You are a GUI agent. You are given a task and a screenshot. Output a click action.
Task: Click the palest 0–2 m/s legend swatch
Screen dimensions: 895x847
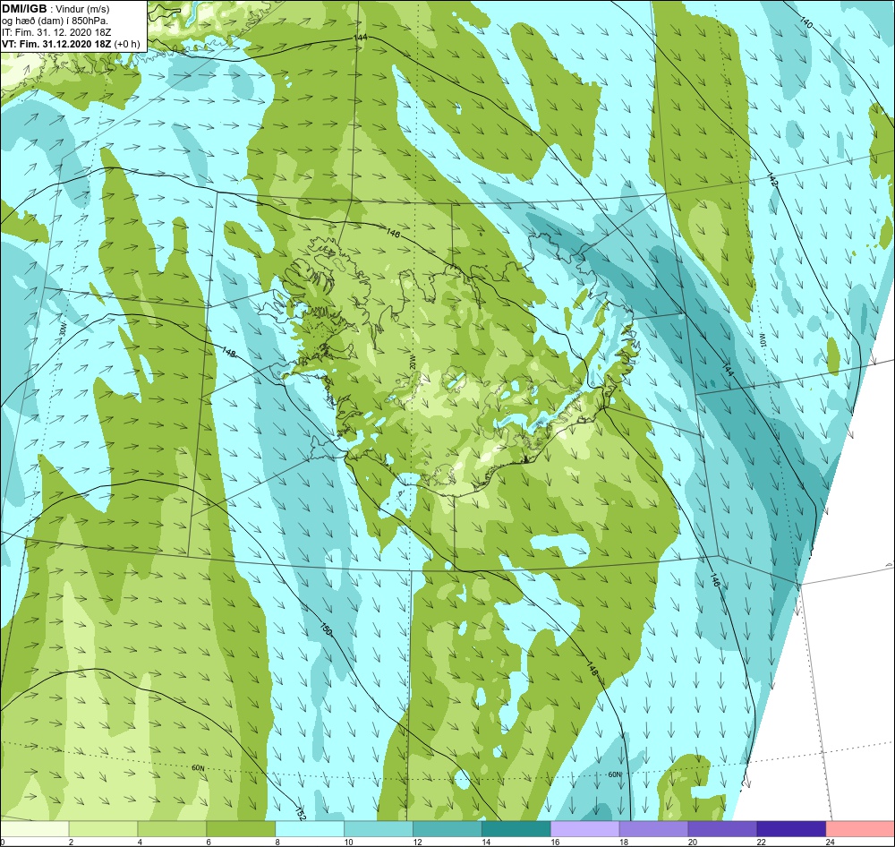pyautogui.click(x=34, y=828)
